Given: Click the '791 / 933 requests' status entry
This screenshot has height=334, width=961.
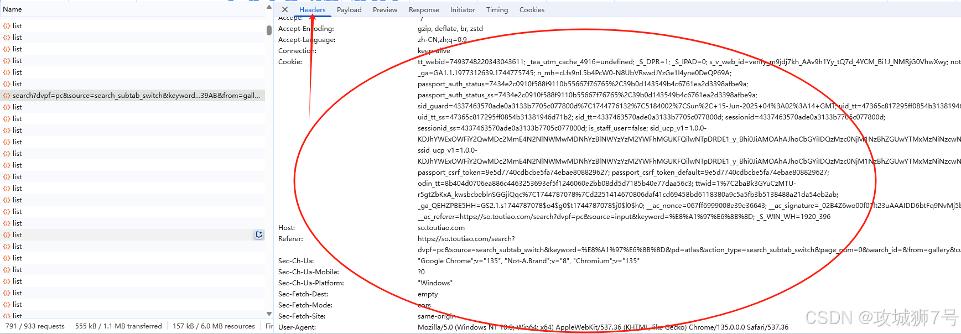Looking at the screenshot, I should pos(35,326).
